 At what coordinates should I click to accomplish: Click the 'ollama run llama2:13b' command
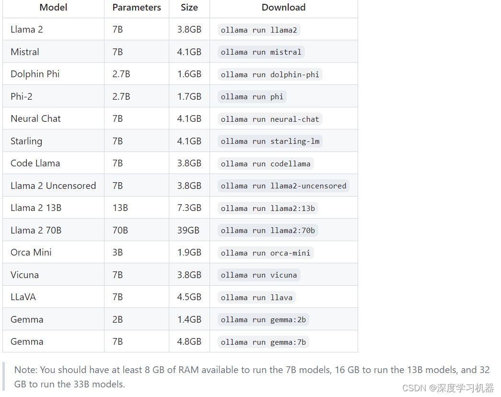coord(268,208)
